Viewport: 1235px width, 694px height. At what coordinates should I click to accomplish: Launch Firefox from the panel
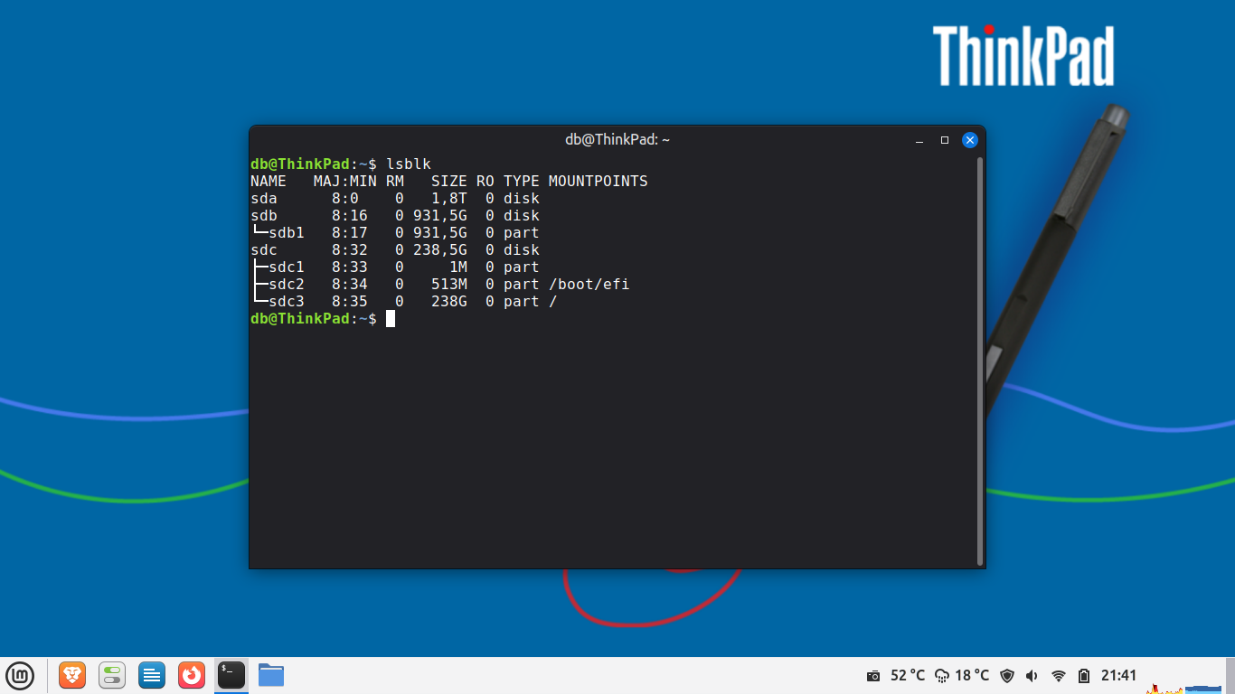pos(192,675)
